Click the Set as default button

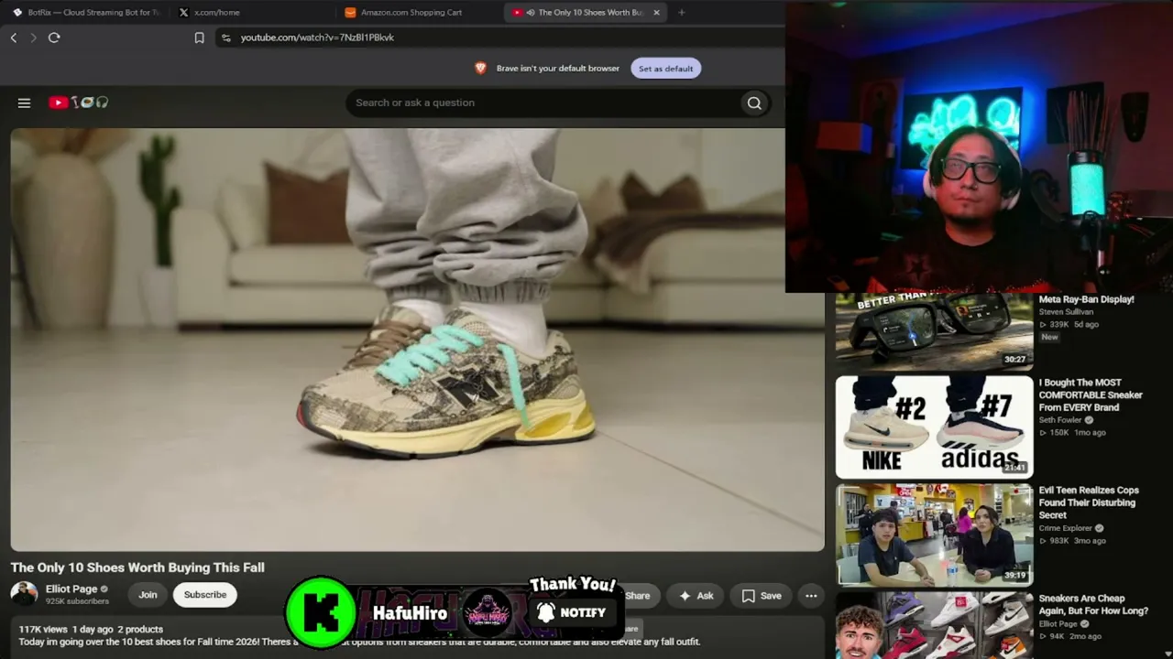pos(666,69)
